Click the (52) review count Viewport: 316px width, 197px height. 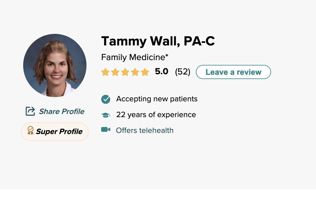(x=183, y=72)
